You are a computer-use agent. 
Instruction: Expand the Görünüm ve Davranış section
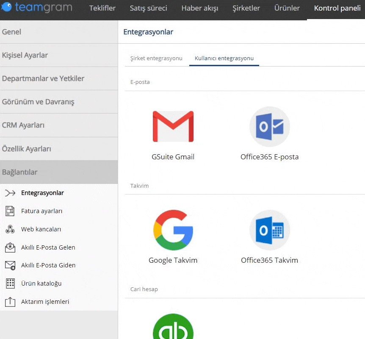pos(59,102)
